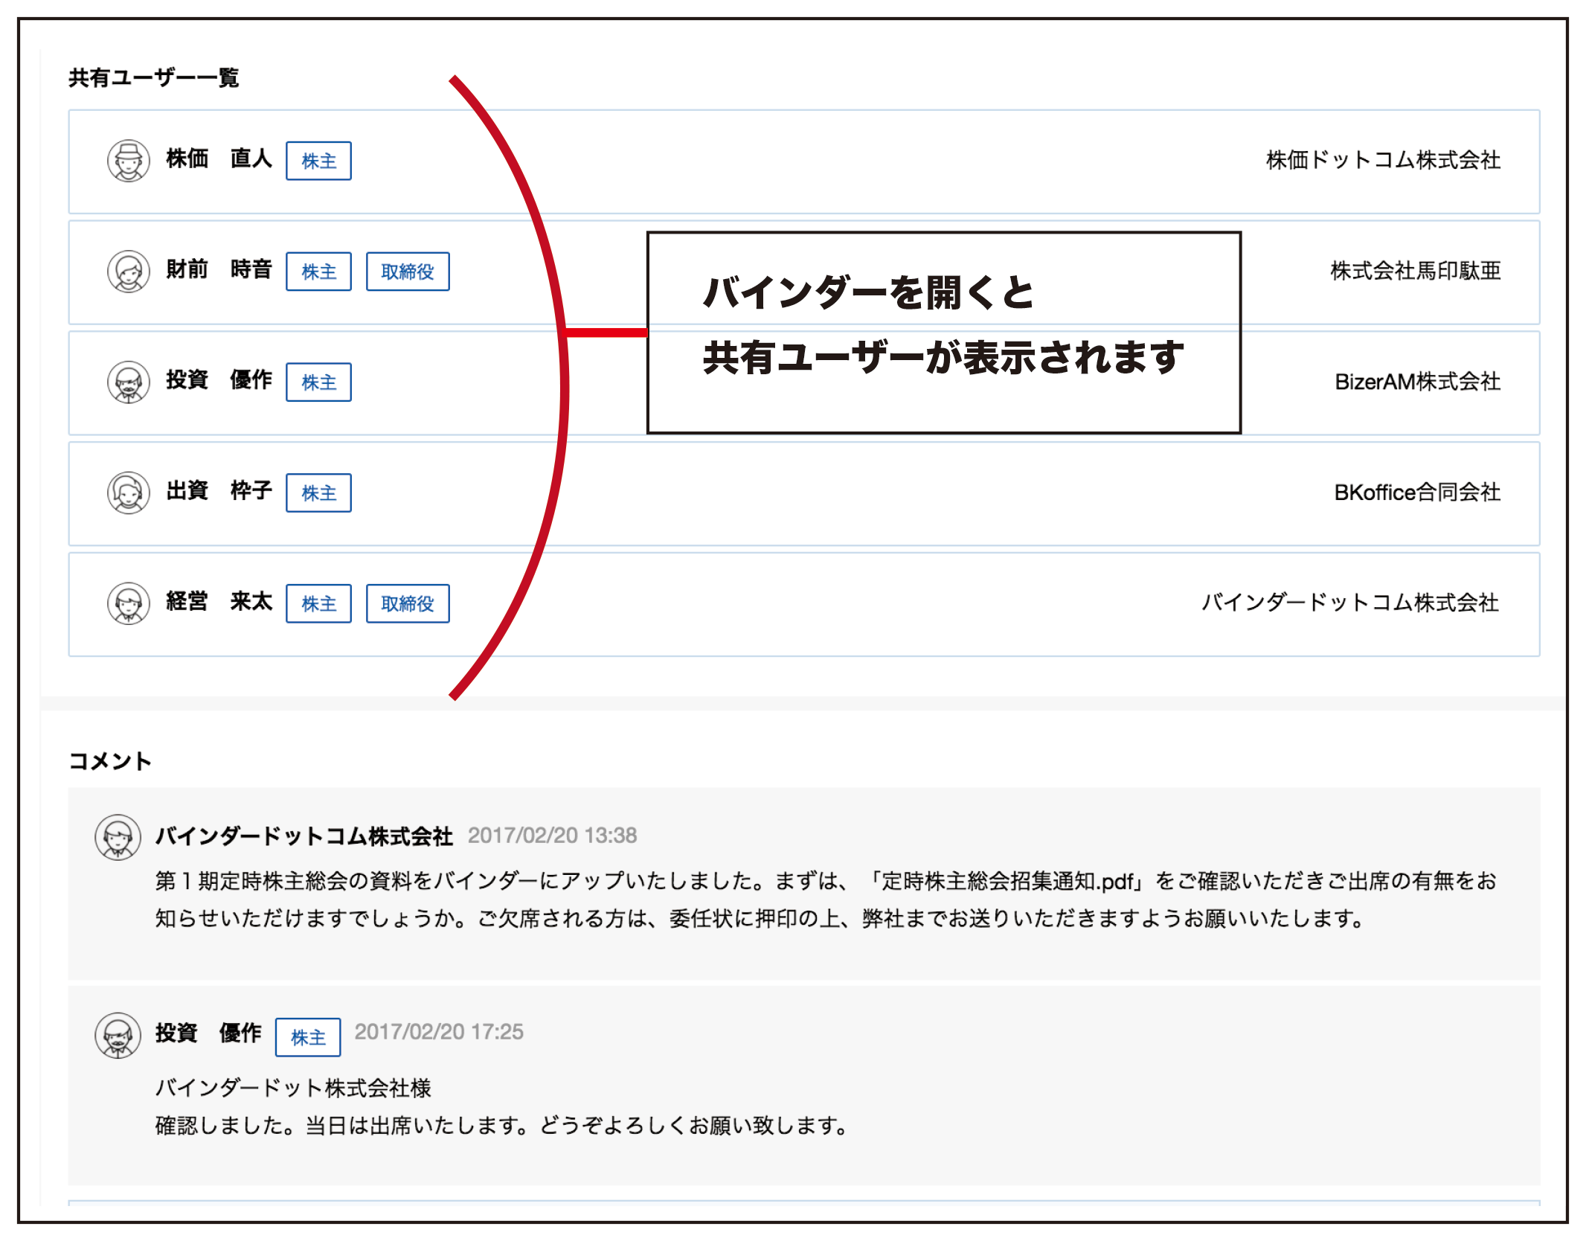
Task: Click comment line バインダードット株式会社様
Action: [293, 1088]
